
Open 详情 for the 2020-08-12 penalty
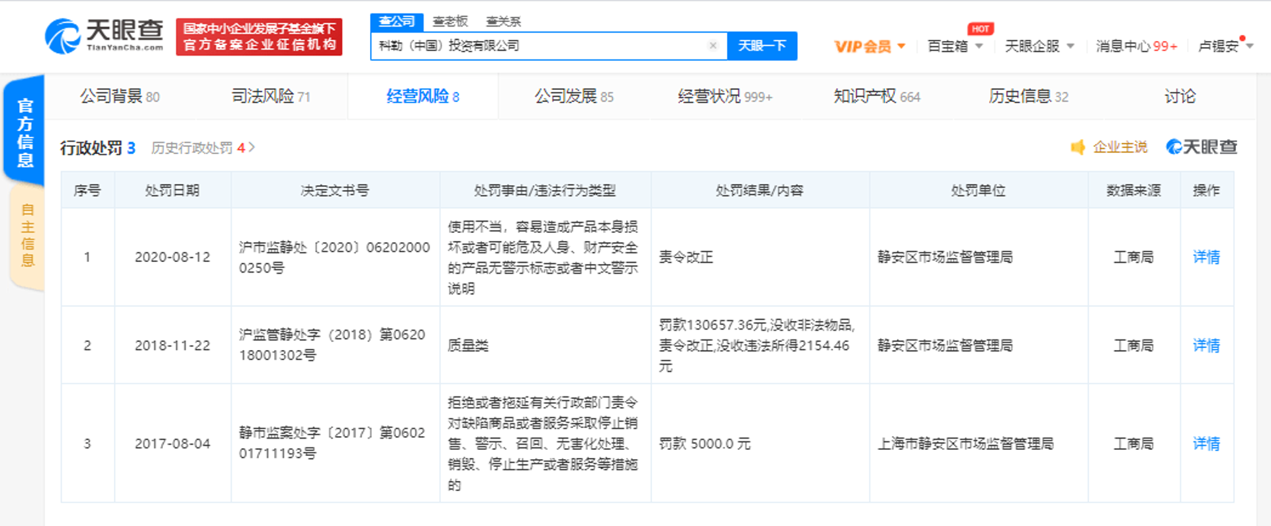[x=1206, y=257]
